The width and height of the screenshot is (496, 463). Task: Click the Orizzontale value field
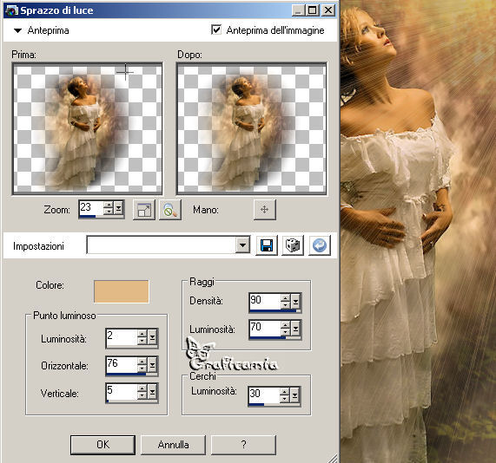pos(122,365)
